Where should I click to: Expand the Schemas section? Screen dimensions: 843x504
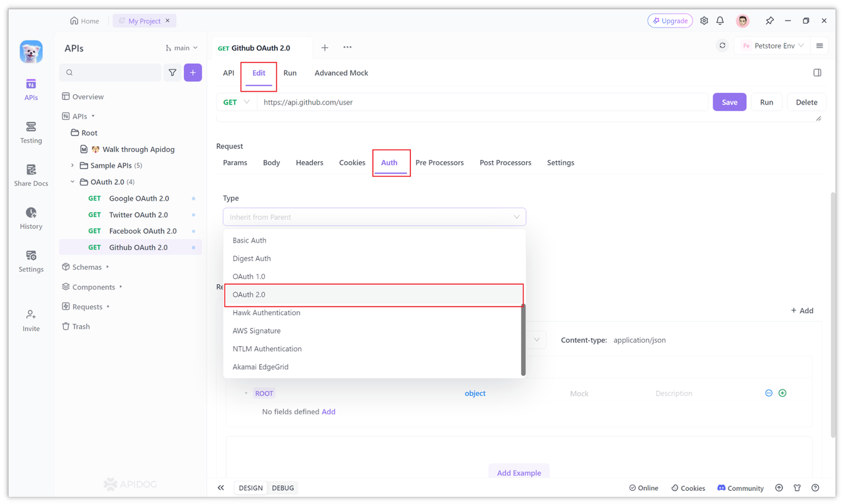pyautogui.click(x=107, y=267)
